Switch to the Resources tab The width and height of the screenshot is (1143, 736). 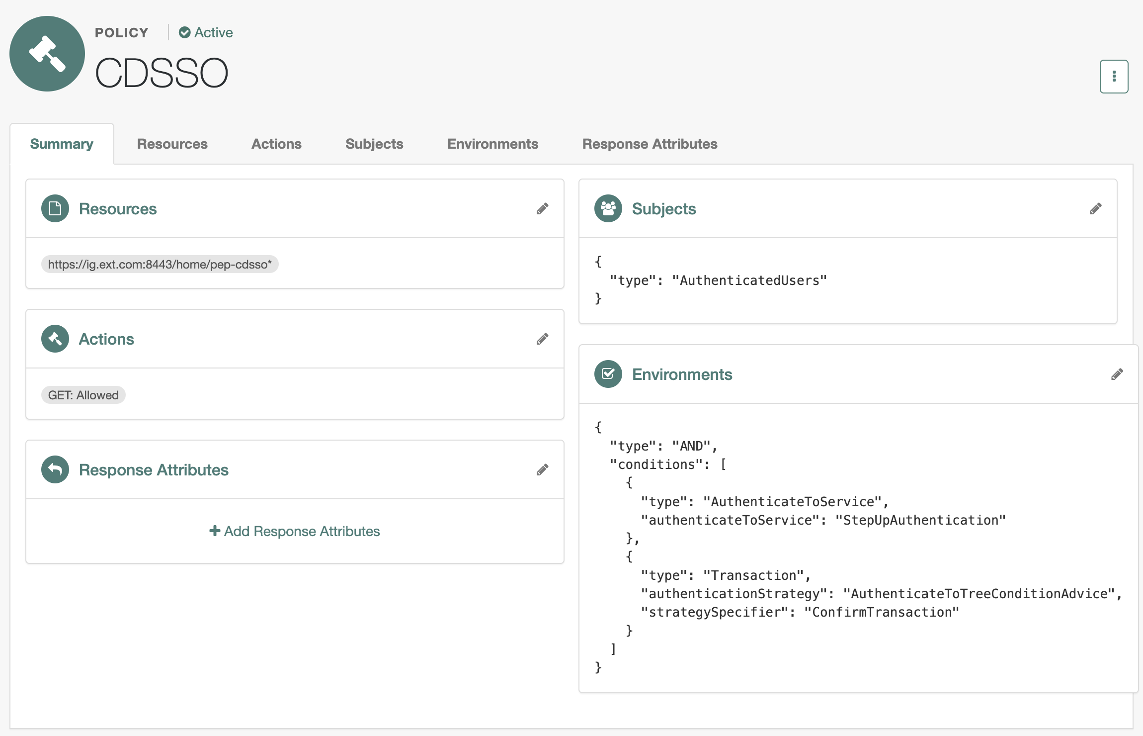(x=172, y=144)
